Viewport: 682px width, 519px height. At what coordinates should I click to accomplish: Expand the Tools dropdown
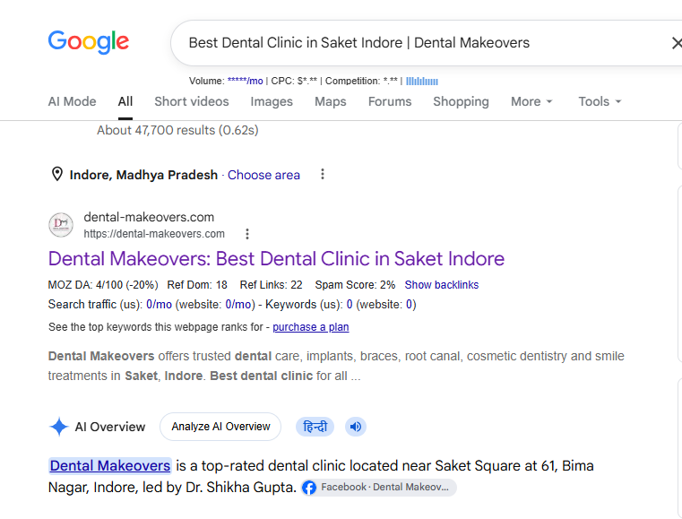coord(600,101)
